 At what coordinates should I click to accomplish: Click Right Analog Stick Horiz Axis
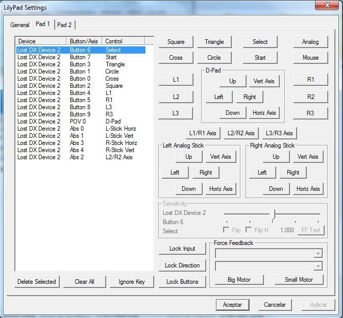point(308,189)
